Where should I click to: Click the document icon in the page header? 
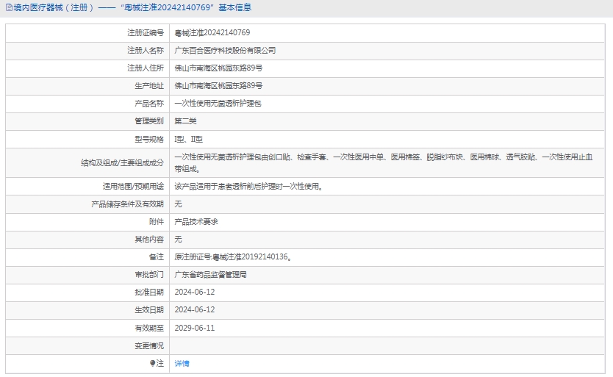click(x=8, y=7)
